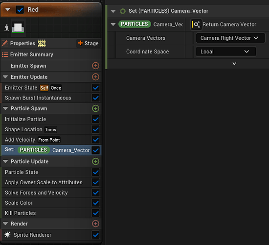Disable the Set PARTICLES Camera_Vector module

pyautogui.click(x=95, y=150)
